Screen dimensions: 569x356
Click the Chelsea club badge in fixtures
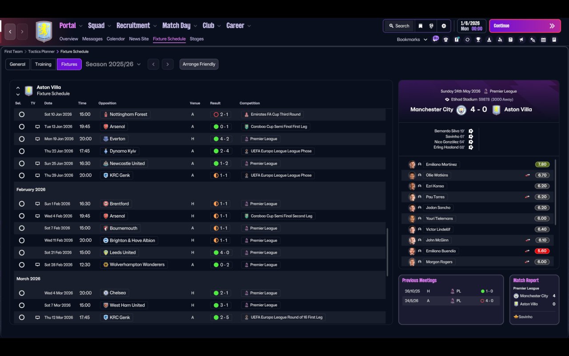click(x=105, y=293)
